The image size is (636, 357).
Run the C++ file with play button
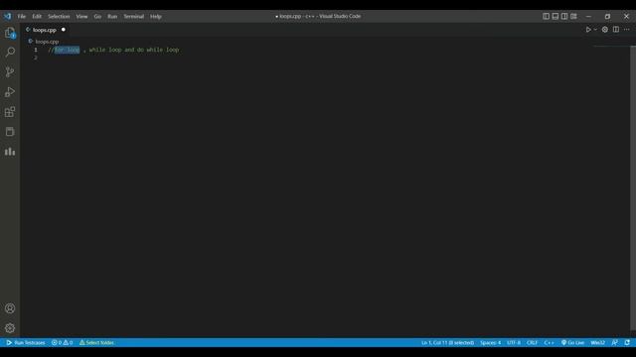(588, 30)
